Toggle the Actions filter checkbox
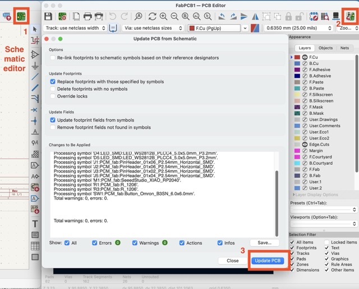 [182, 243]
